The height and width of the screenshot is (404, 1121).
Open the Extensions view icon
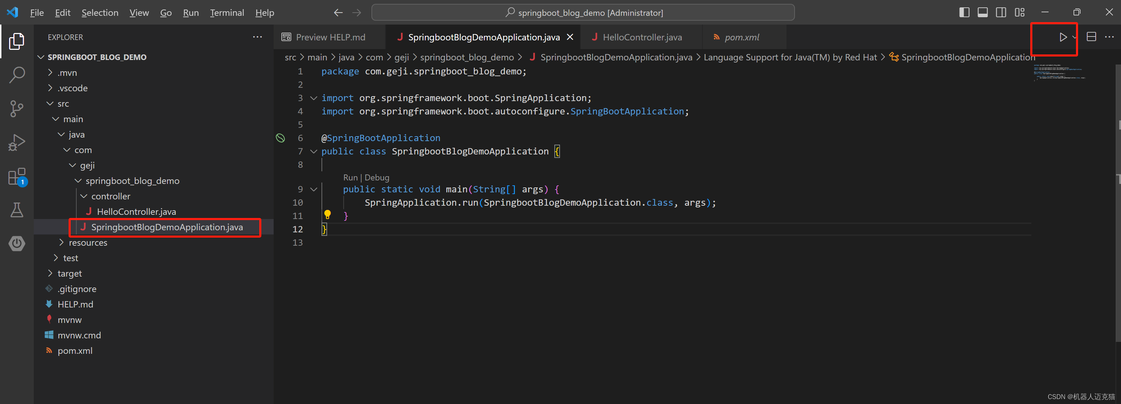17,176
